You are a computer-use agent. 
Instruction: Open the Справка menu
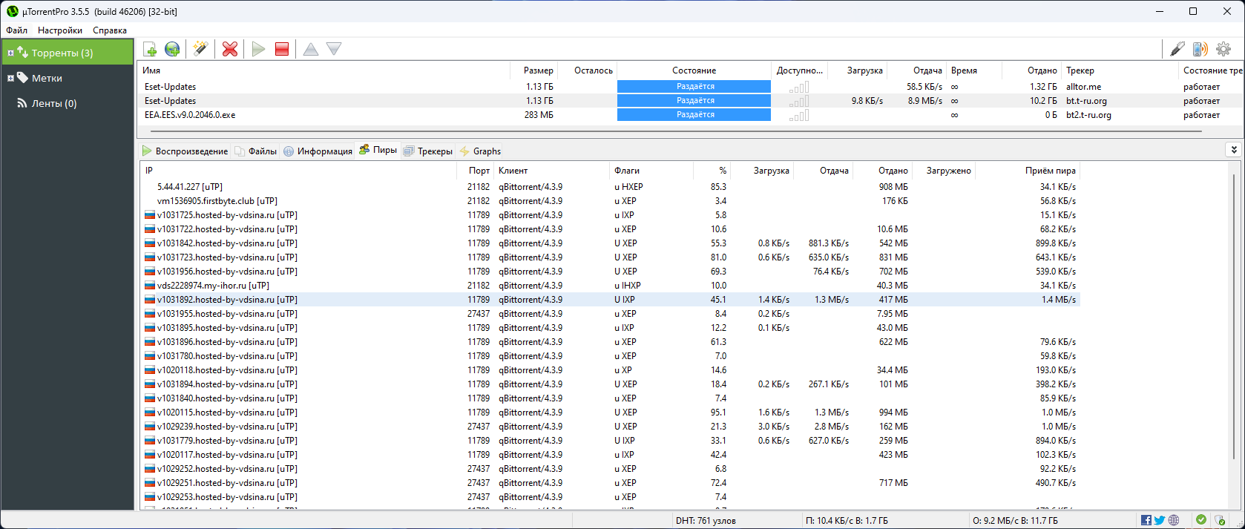[x=110, y=30]
